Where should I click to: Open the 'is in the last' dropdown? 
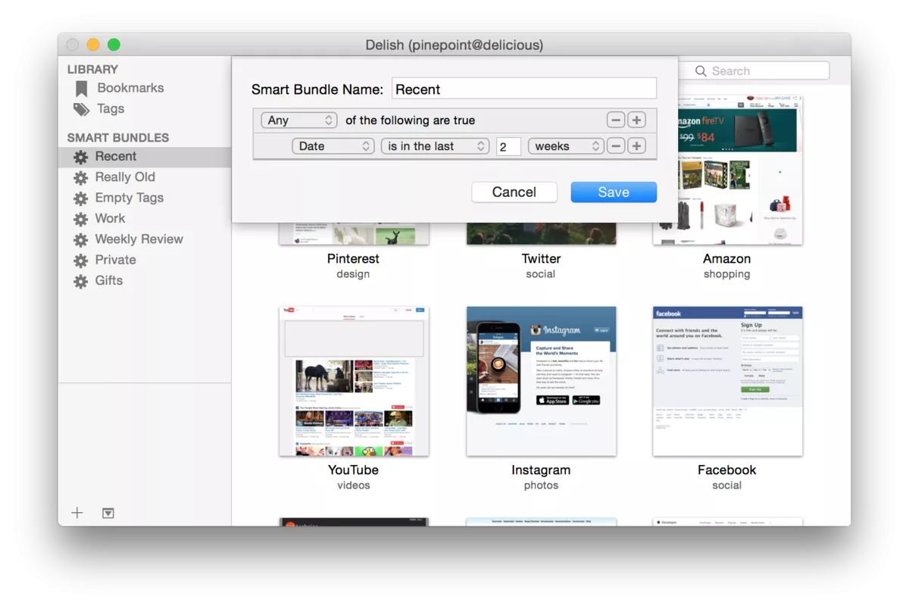pos(436,146)
